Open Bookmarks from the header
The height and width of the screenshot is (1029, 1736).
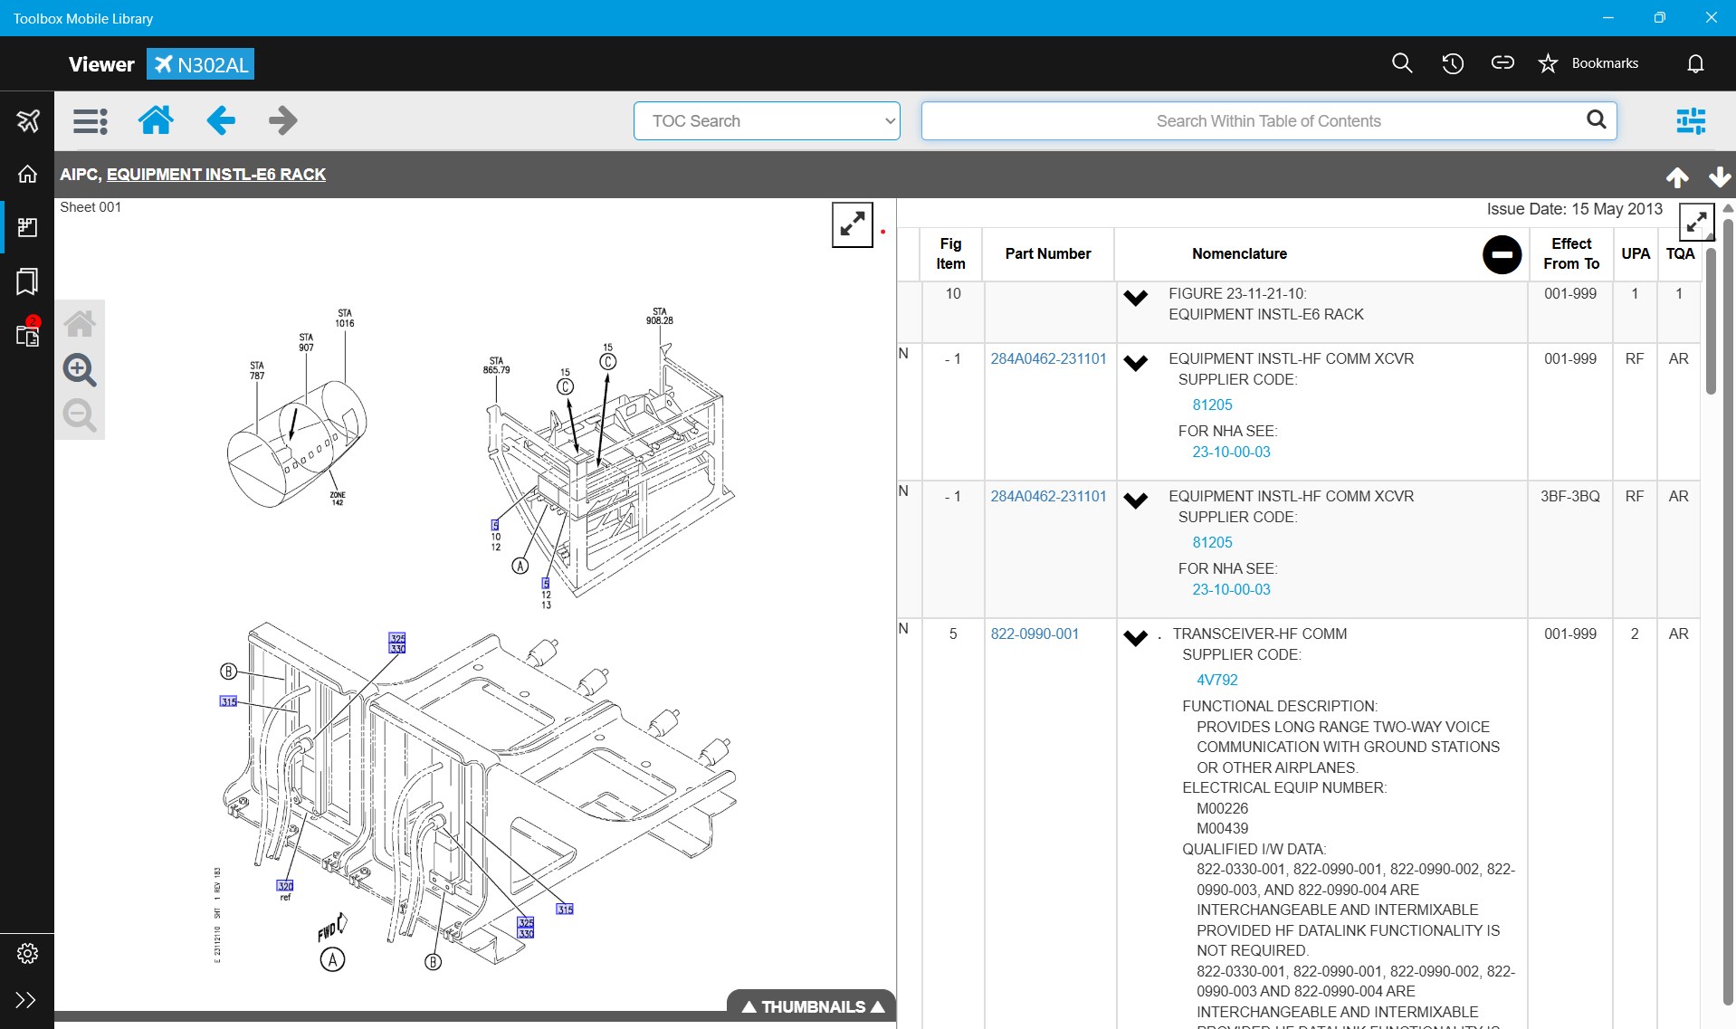point(1588,62)
